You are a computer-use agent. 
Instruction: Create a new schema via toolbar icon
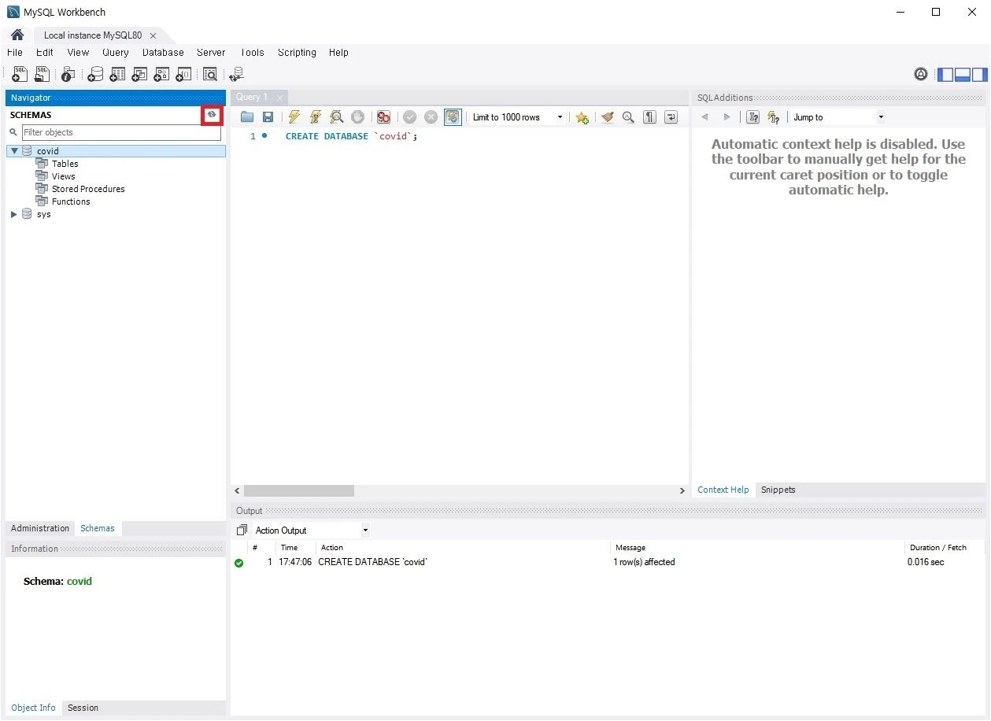pos(94,74)
